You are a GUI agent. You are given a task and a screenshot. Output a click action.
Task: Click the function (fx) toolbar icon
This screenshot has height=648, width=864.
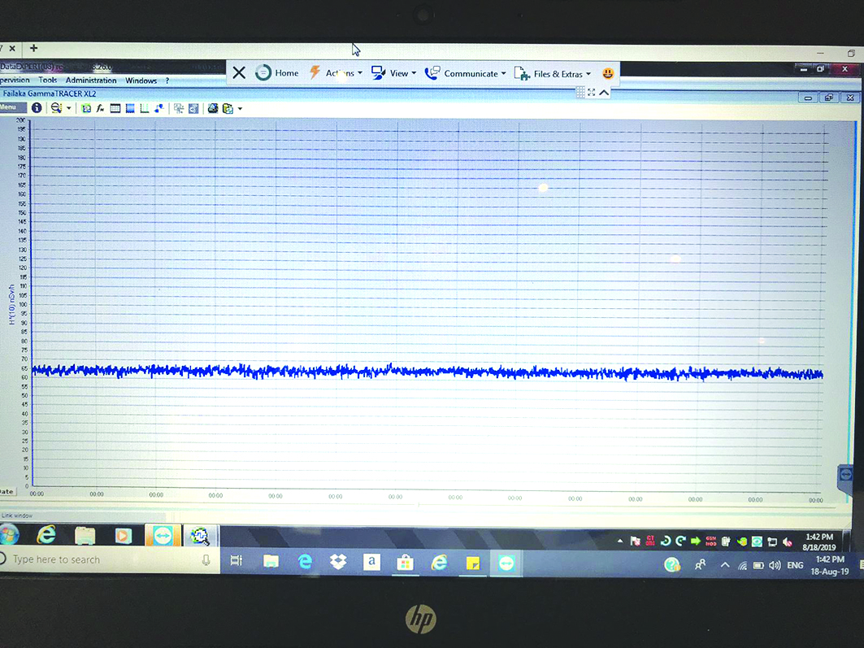tap(100, 108)
